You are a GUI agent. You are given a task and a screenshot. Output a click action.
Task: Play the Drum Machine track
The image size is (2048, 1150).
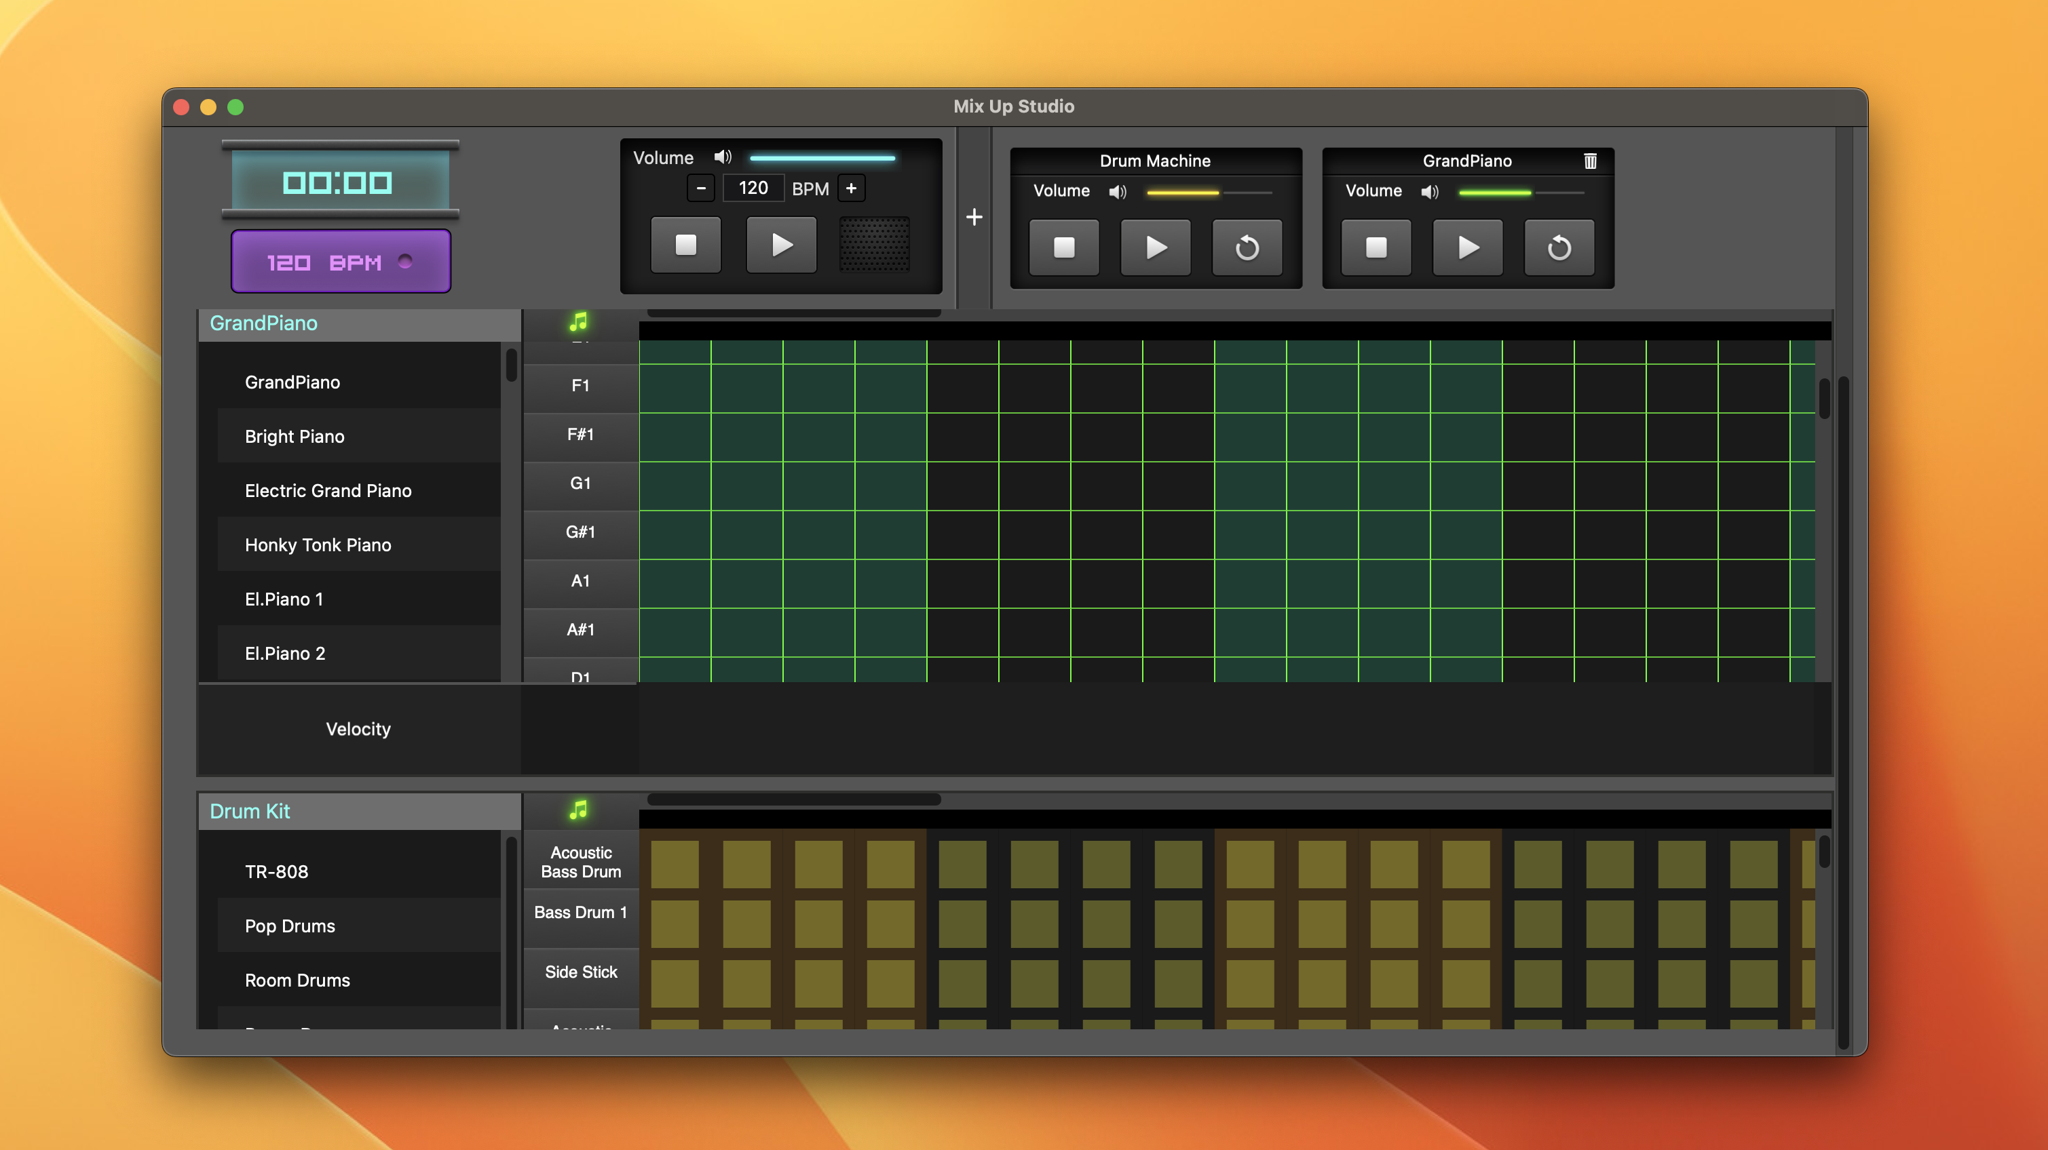coord(1155,247)
